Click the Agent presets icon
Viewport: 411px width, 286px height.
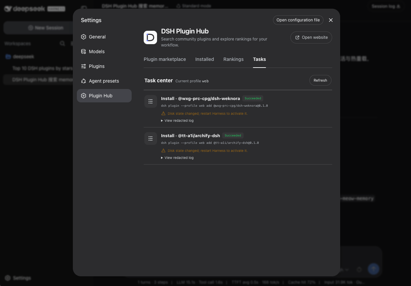coord(84,81)
